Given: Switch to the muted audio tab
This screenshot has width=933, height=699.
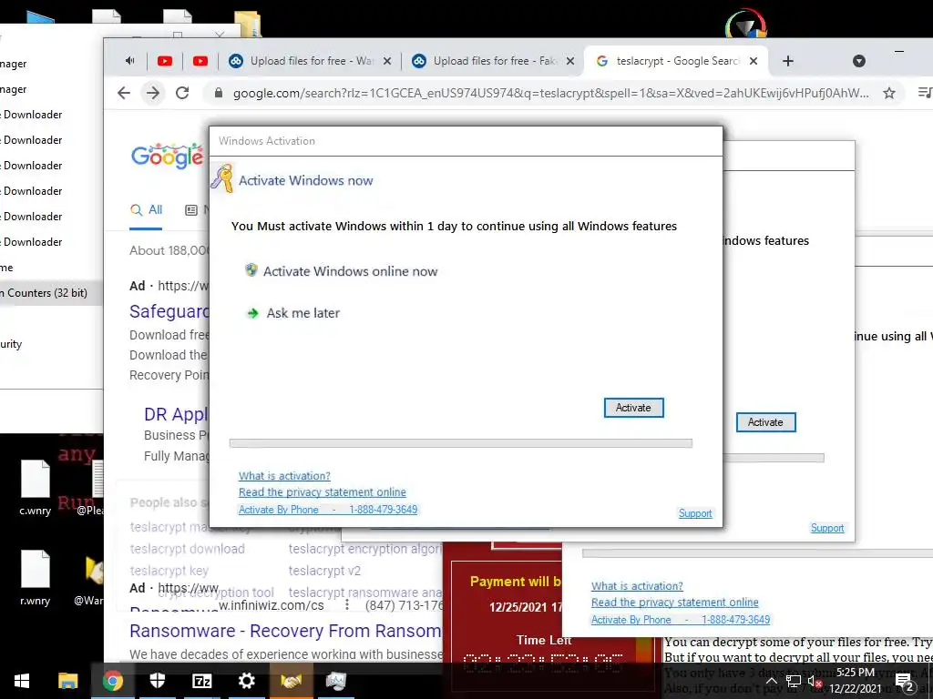Looking at the screenshot, I should 129,61.
